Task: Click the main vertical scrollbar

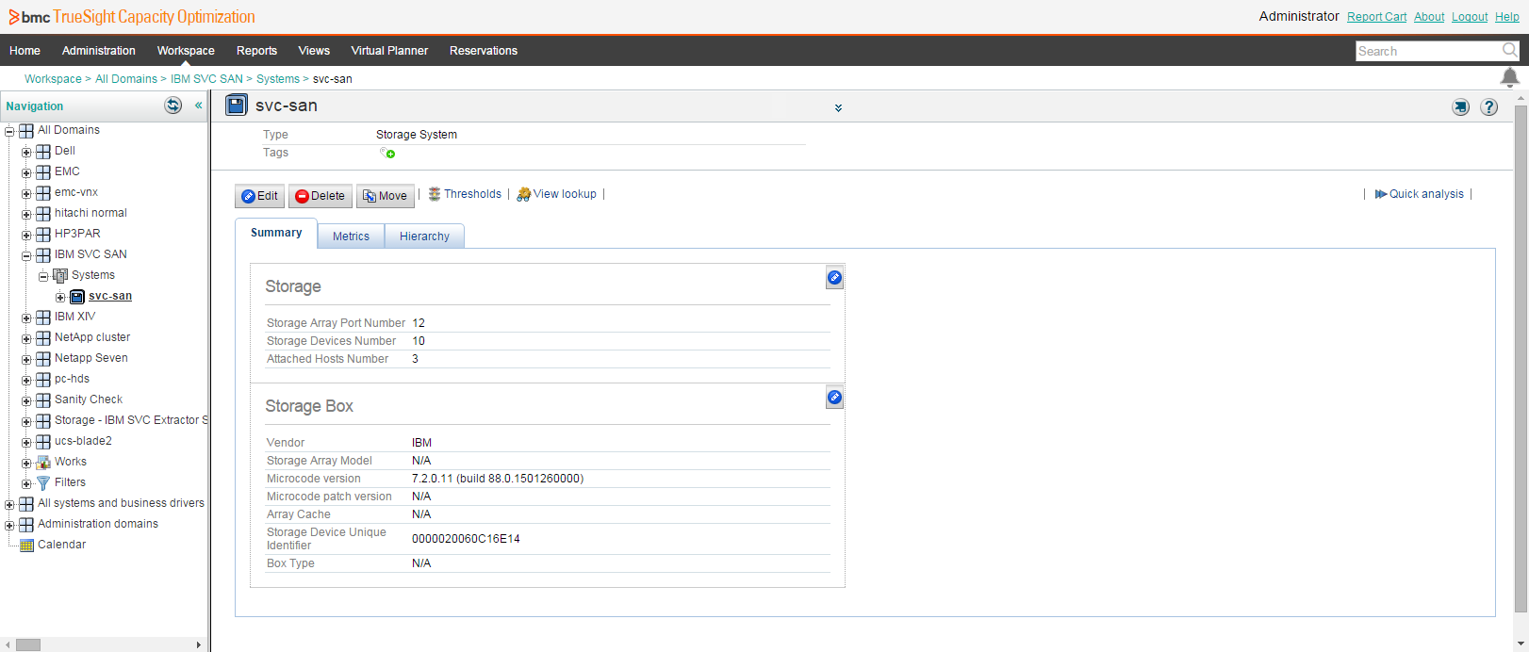Action: pos(1521,358)
